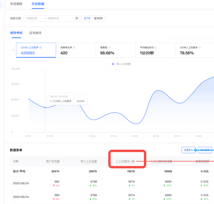This screenshot has width=214, height=204.
Task: Click the 用户咨询量 column header
Action: pos(53,161)
